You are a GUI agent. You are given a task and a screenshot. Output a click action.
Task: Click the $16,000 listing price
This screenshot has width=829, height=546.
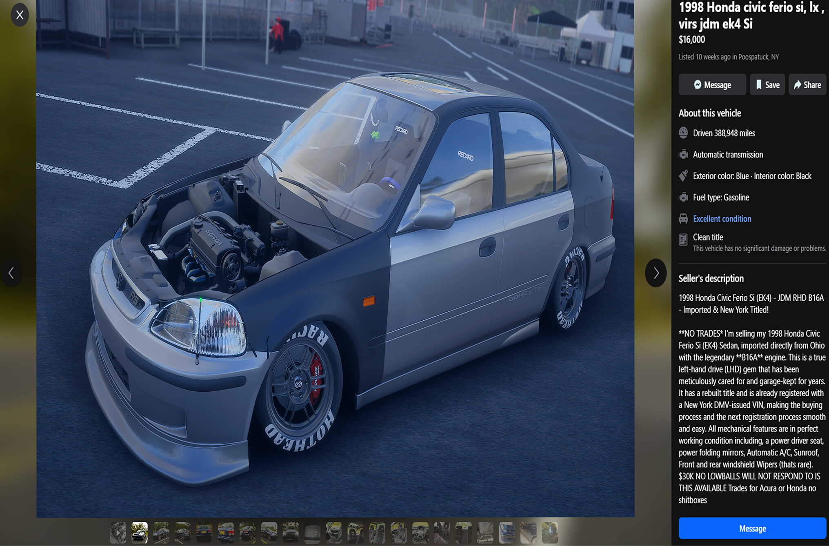point(691,40)
